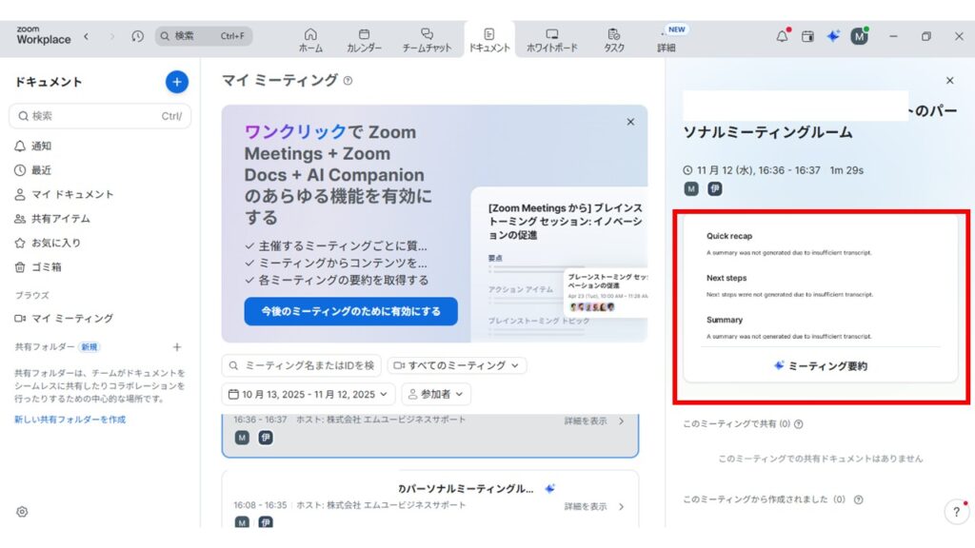Open the AI Companion sparkle icon
This screenshot has height=548, width=975.
point(833,36)
